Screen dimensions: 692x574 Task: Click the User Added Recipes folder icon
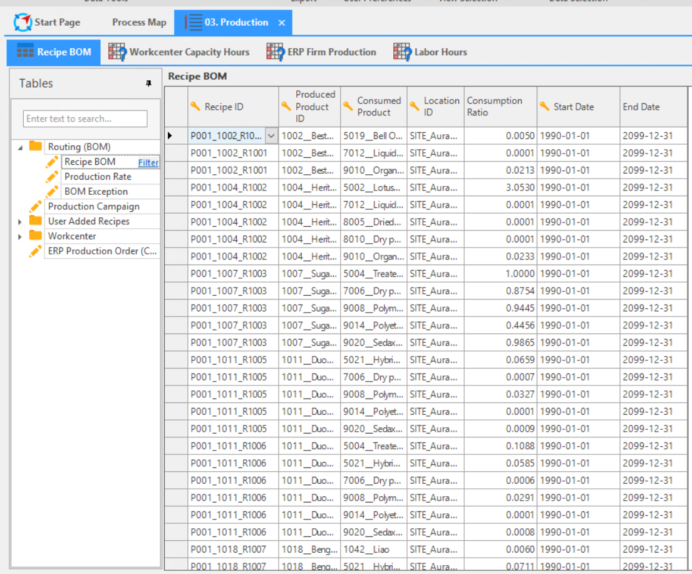click(35, 221)
